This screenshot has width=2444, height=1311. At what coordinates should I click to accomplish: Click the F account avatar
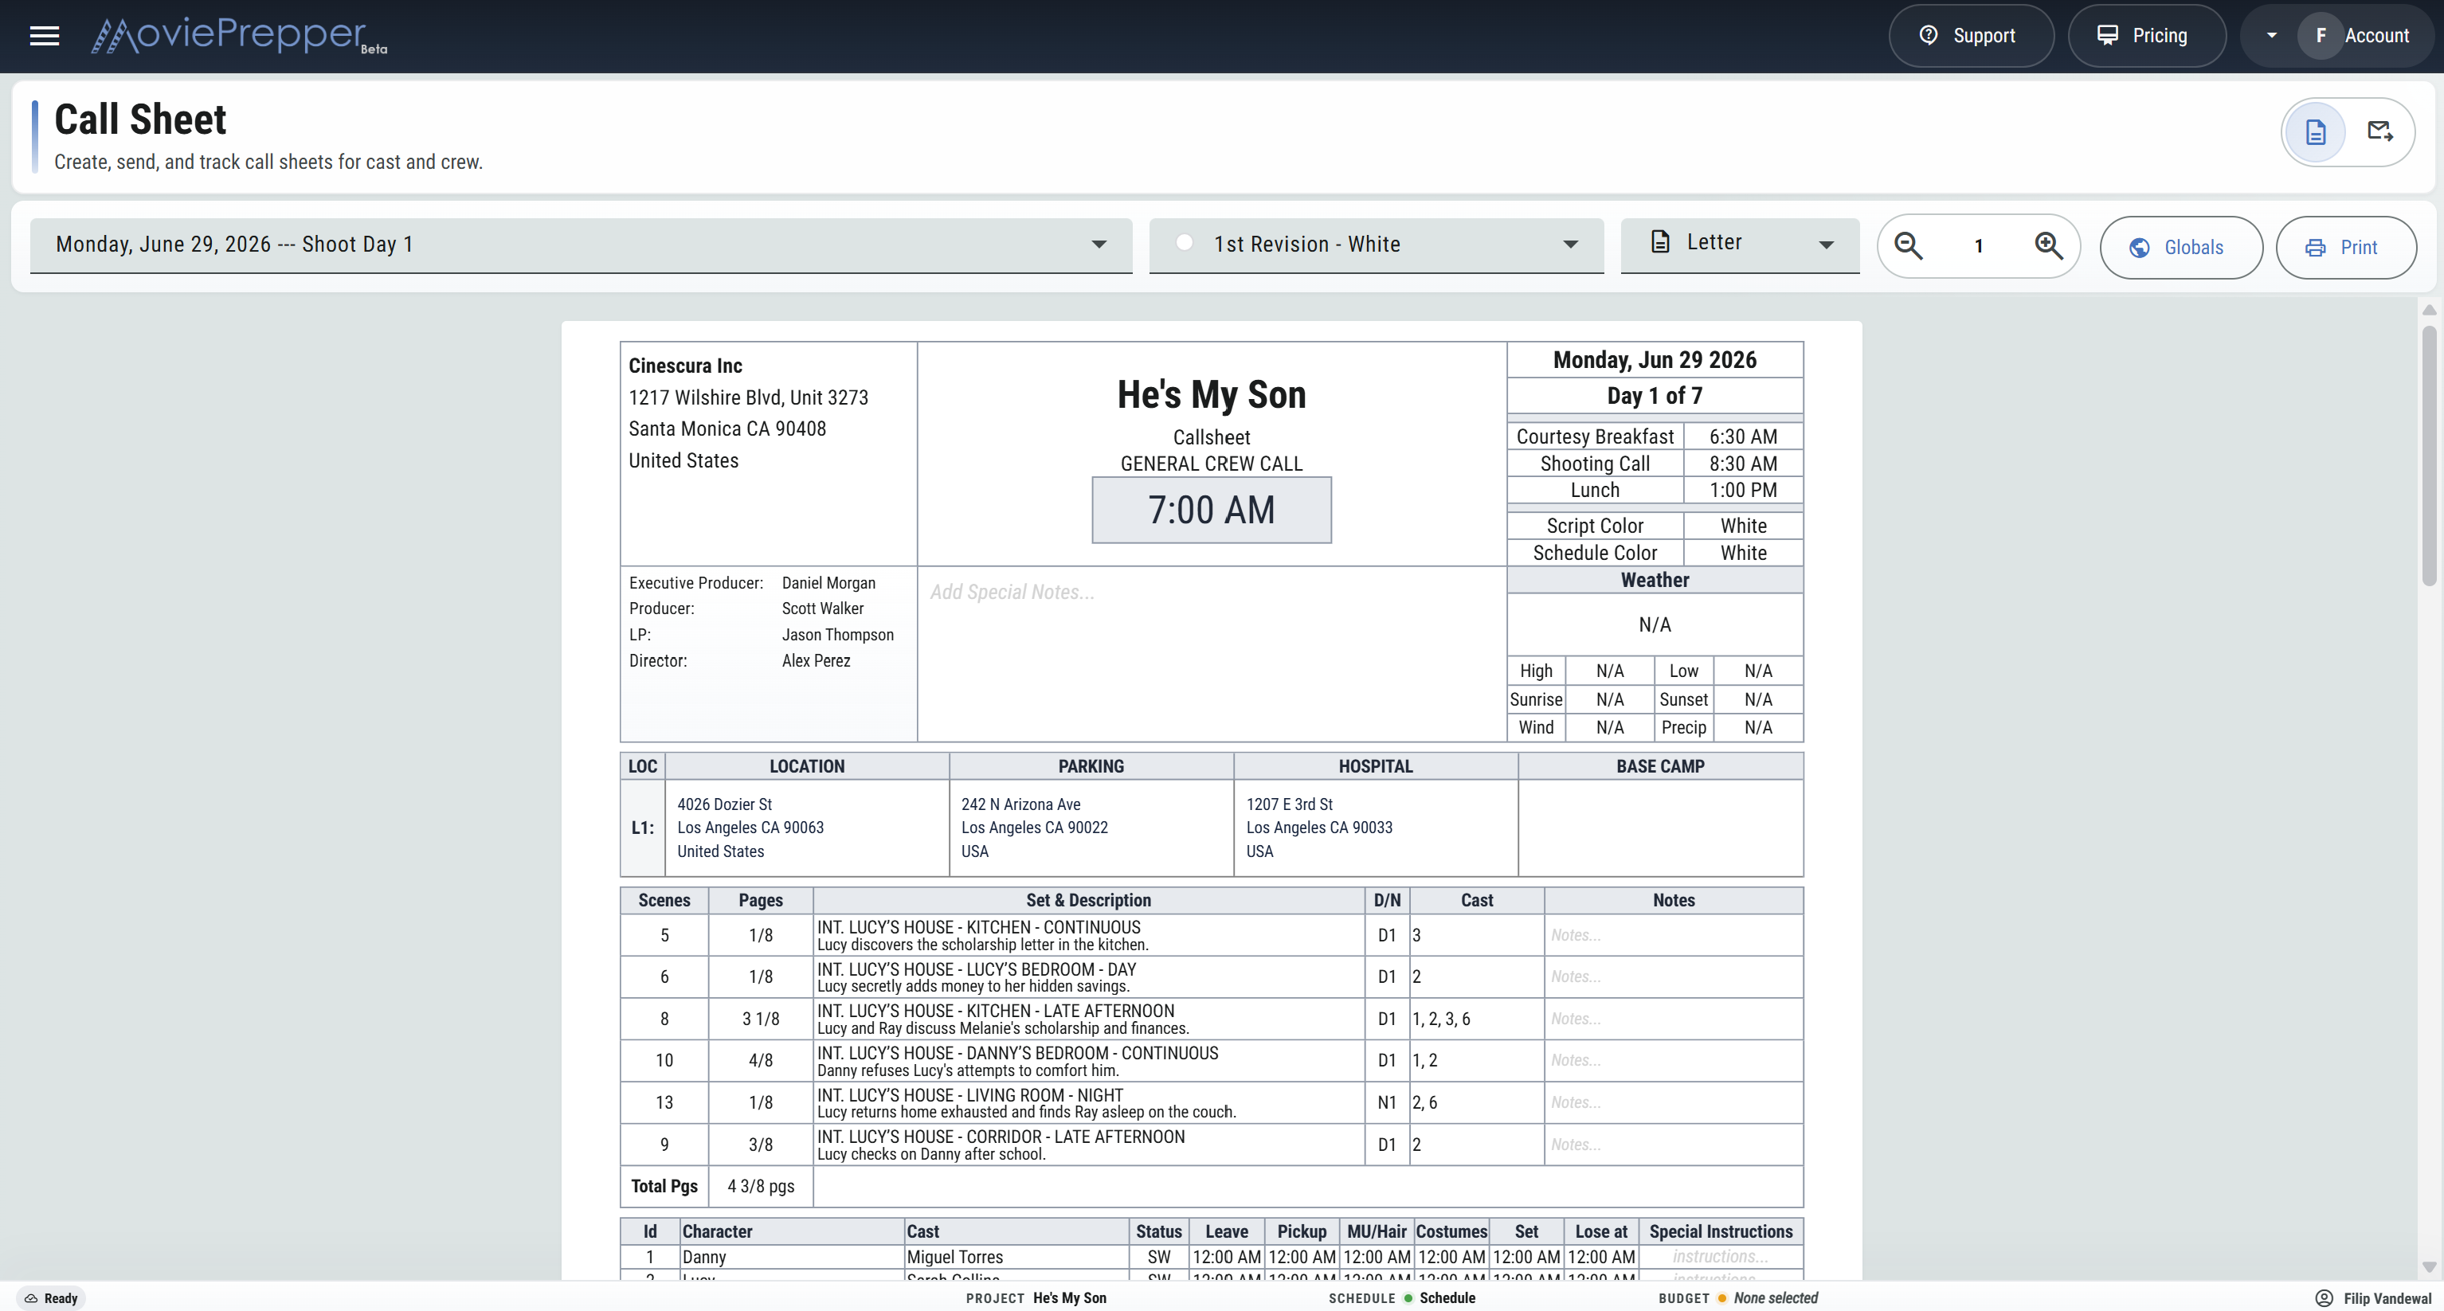(2320, 36)
